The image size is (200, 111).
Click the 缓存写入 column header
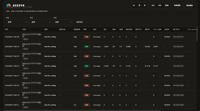tap(139, 29)
